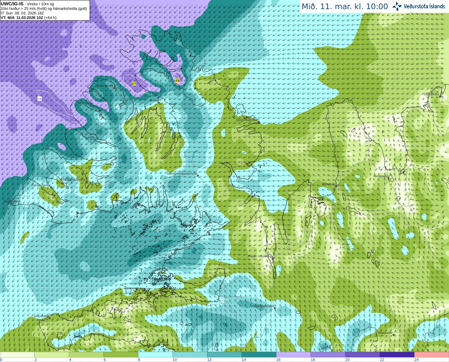Image resolution: width=449 pixels, height=362 pixels.
Task: Click the Bjargtangar station dot
Action: [x=12, y=203]
